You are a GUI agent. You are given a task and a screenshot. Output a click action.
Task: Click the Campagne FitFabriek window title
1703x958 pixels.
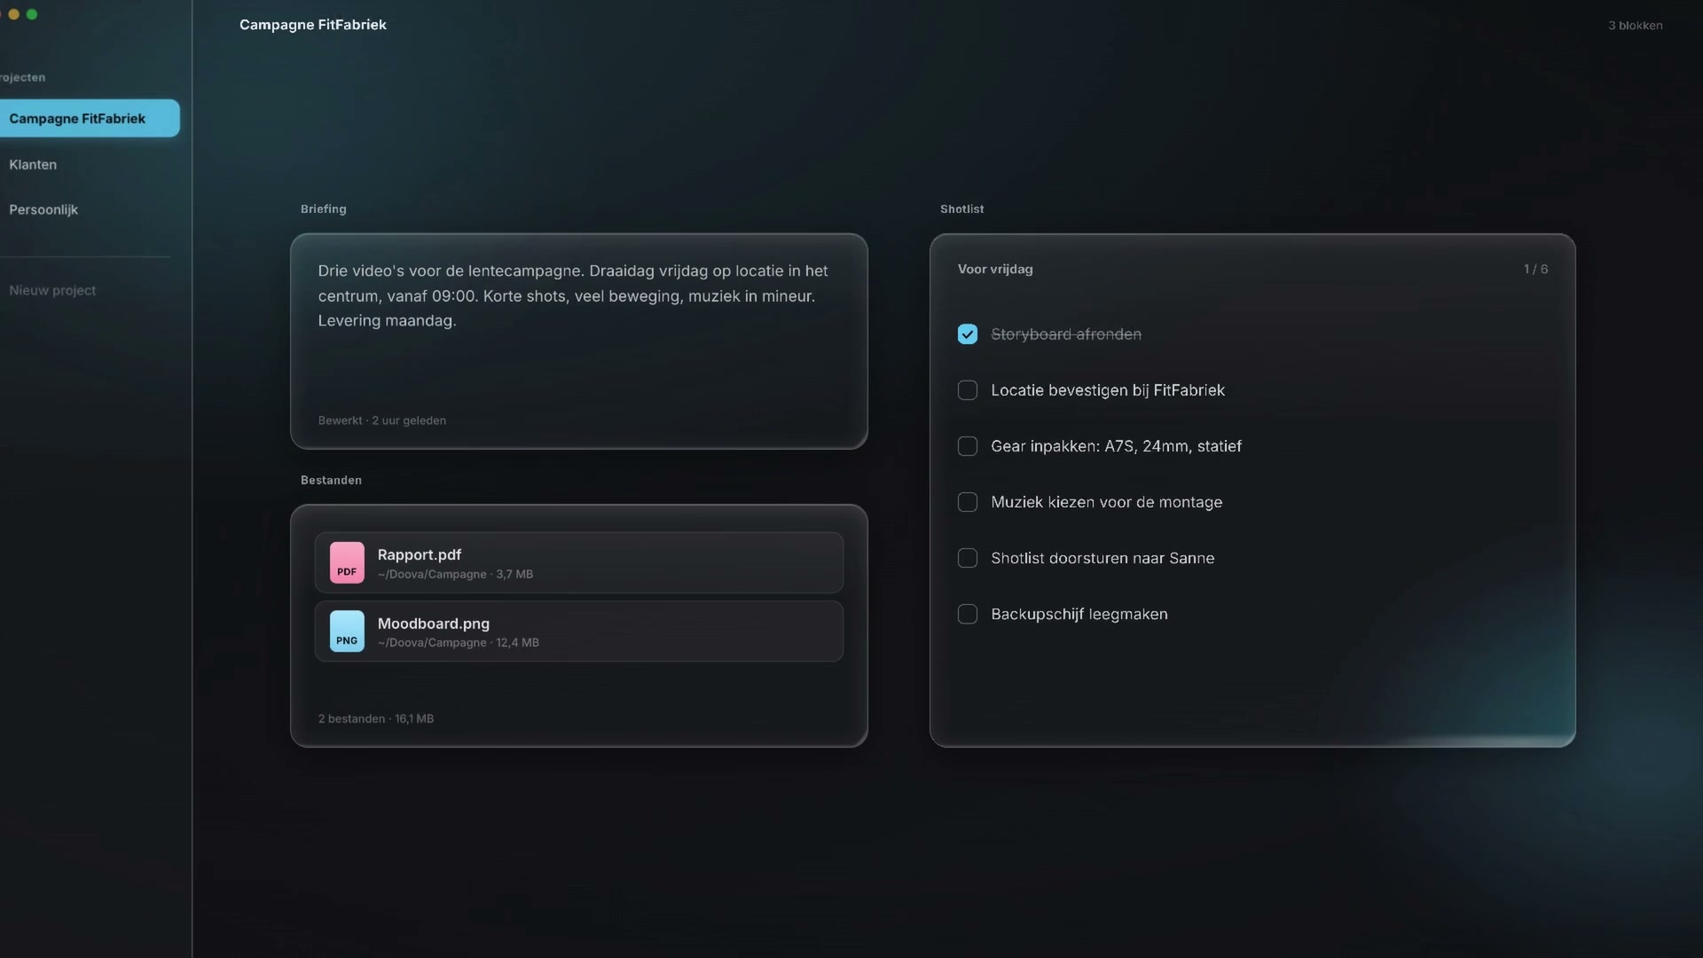coord(313,25)
